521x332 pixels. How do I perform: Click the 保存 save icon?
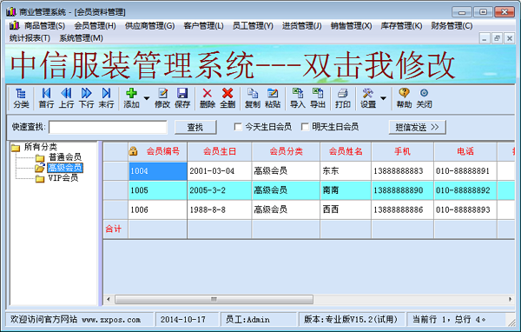click(x=182, y=98)
